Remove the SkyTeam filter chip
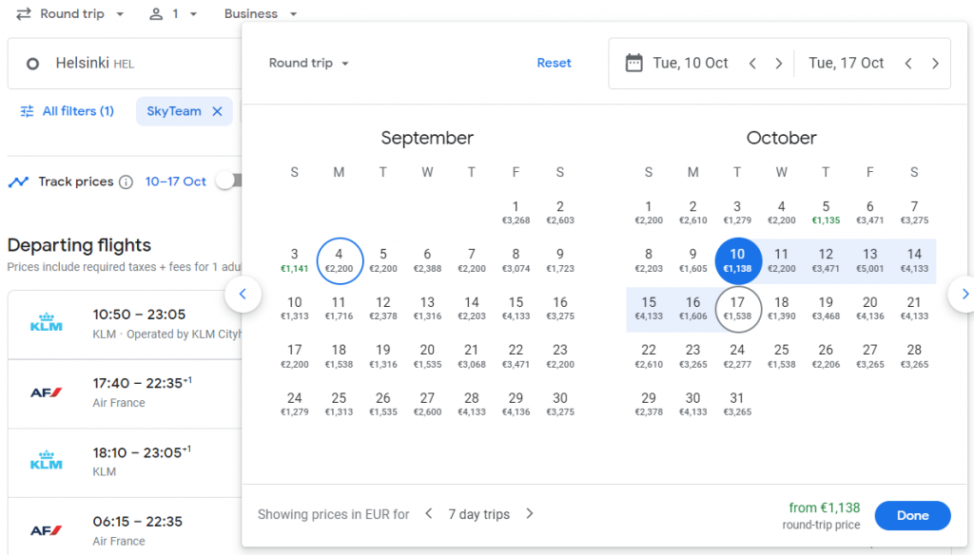 click(217, 111)
